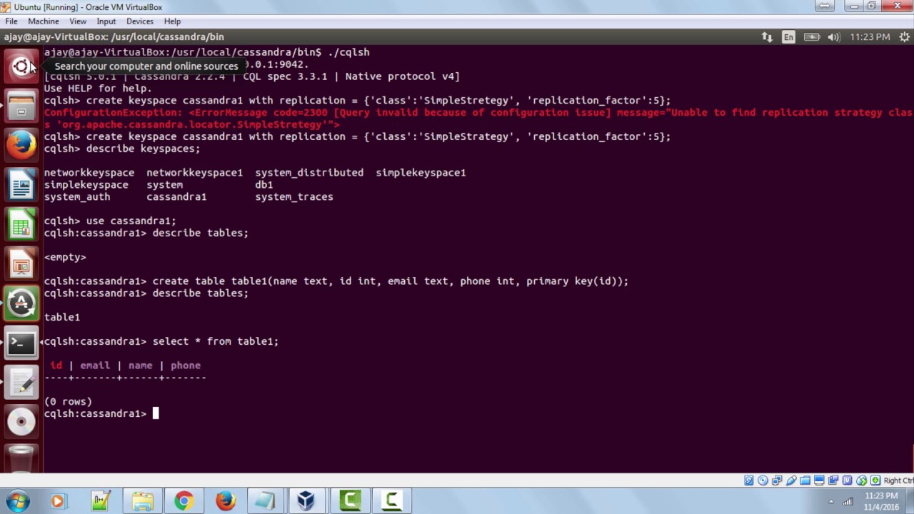The width and height of the screenshot is (914, 514).
Task: Open Windows Explorer from the taskbar
Action: [142, 501]
